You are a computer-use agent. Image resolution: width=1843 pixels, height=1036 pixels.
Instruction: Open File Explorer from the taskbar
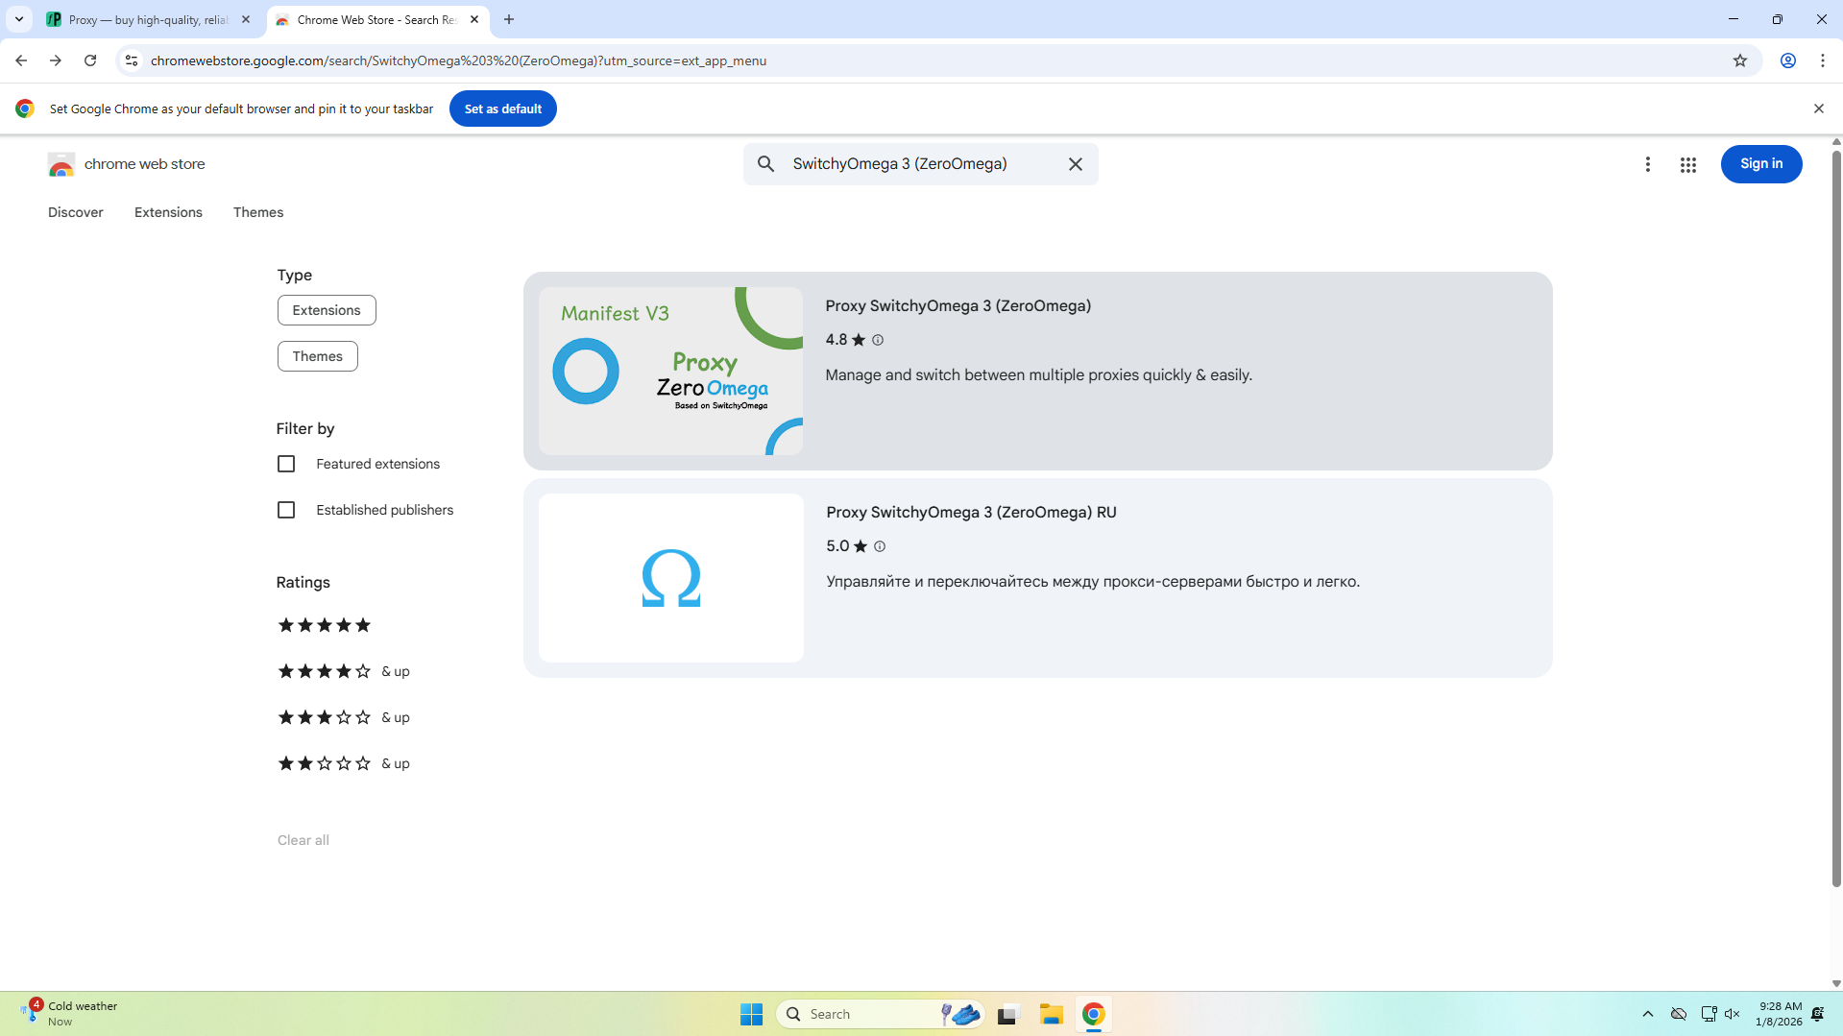pos(1052,1014)
